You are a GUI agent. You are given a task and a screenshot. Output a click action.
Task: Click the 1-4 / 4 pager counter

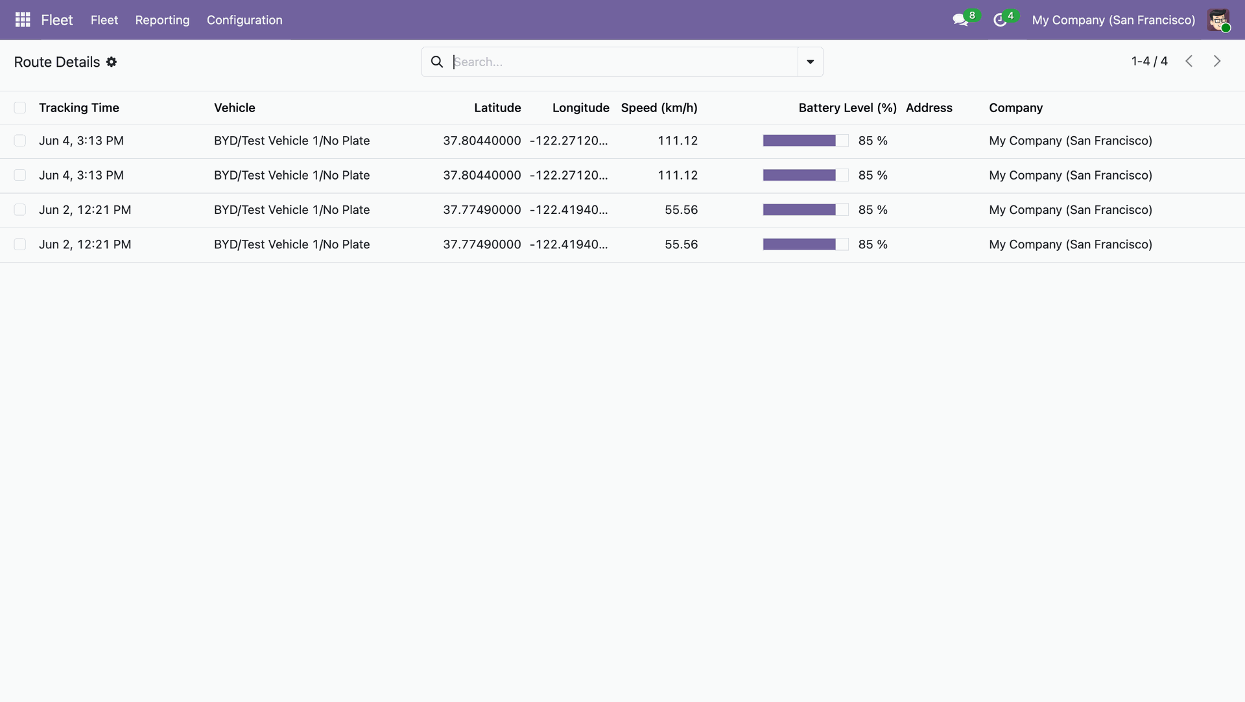click(1150, 61)
